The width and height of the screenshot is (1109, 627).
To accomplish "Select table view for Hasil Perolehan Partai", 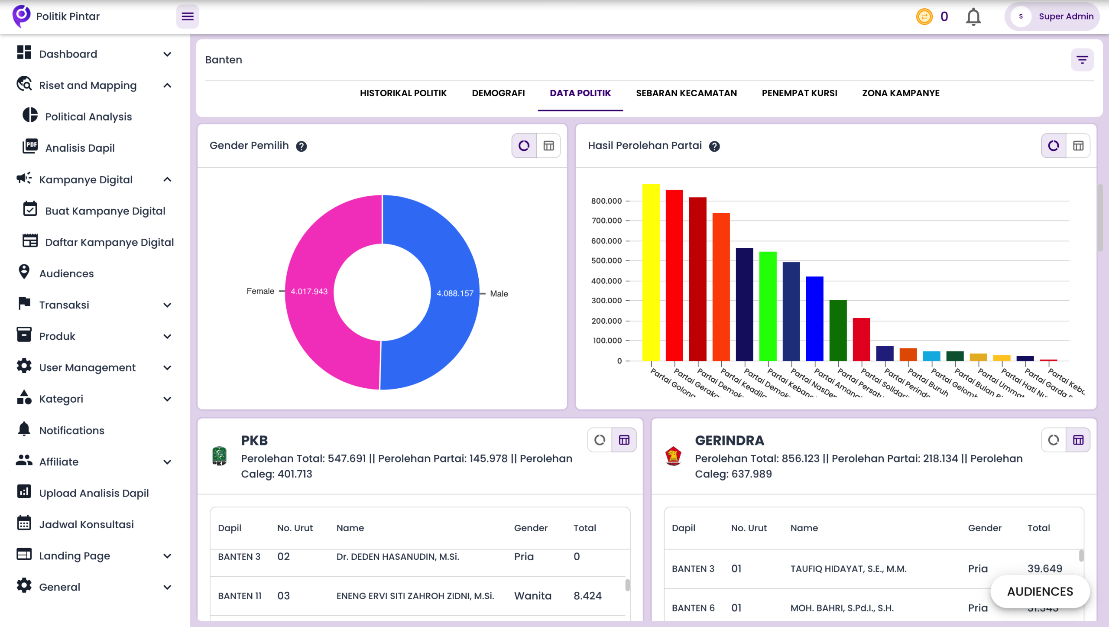I will pos(1078,146).
